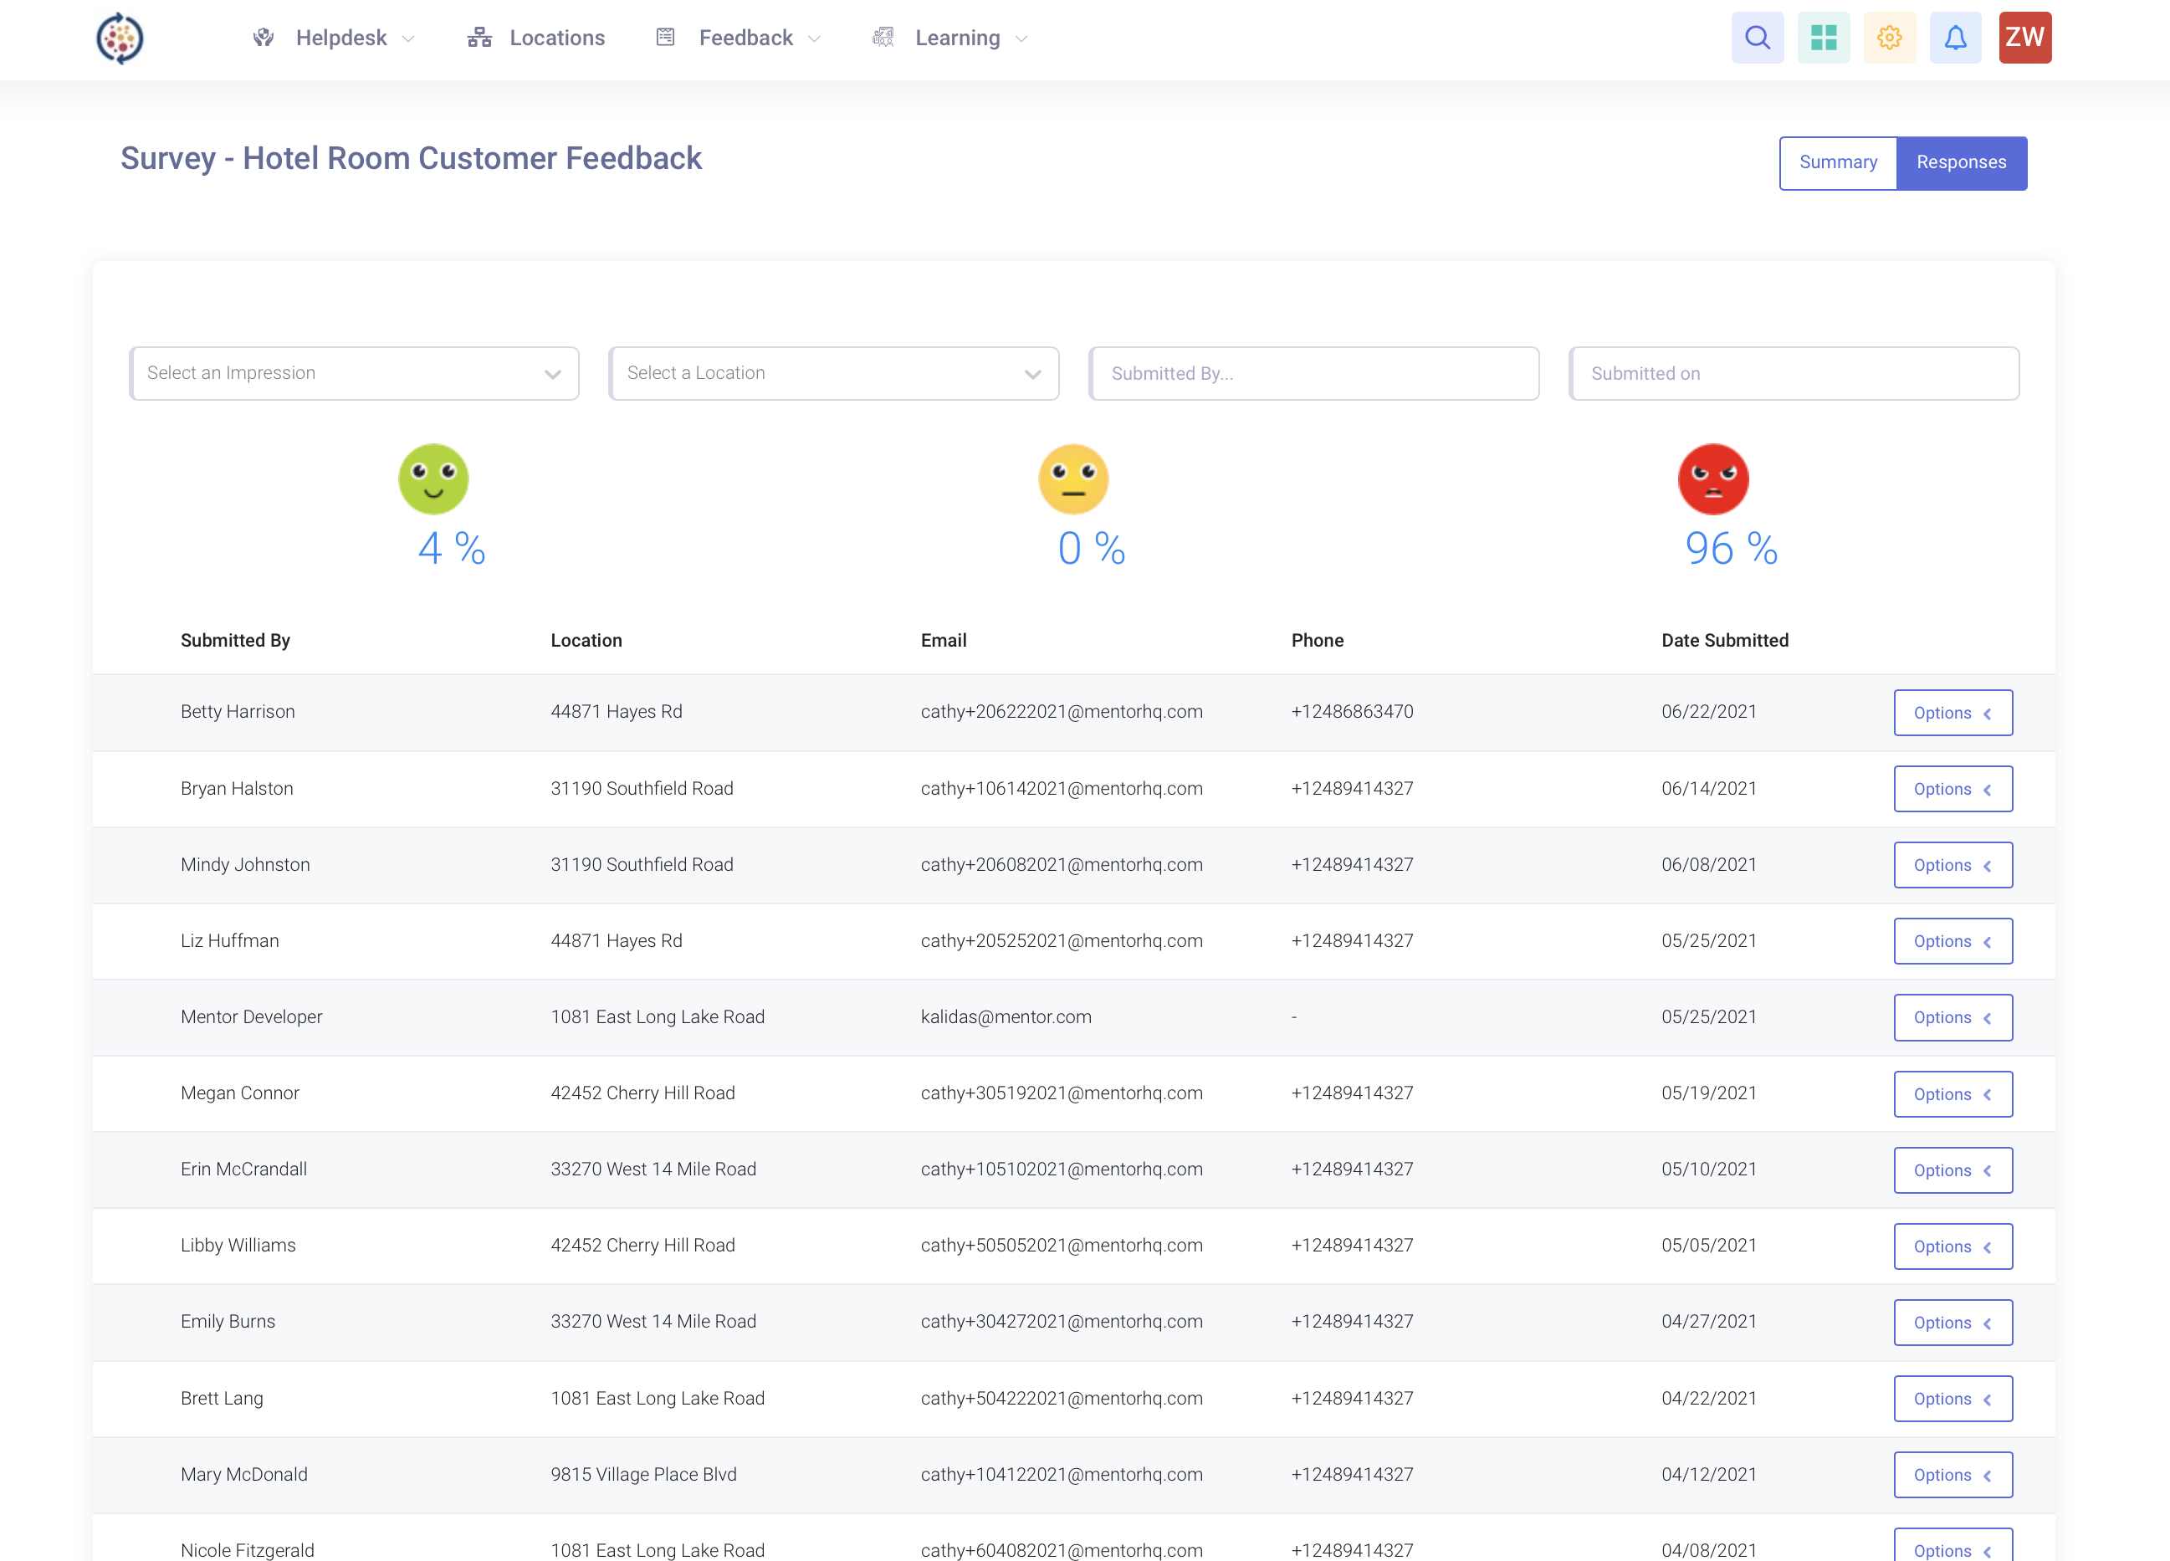Viewport: 2170px width, 1561px height.
Task: Select the name Betty Harrison
Action: tap(238, 711)
